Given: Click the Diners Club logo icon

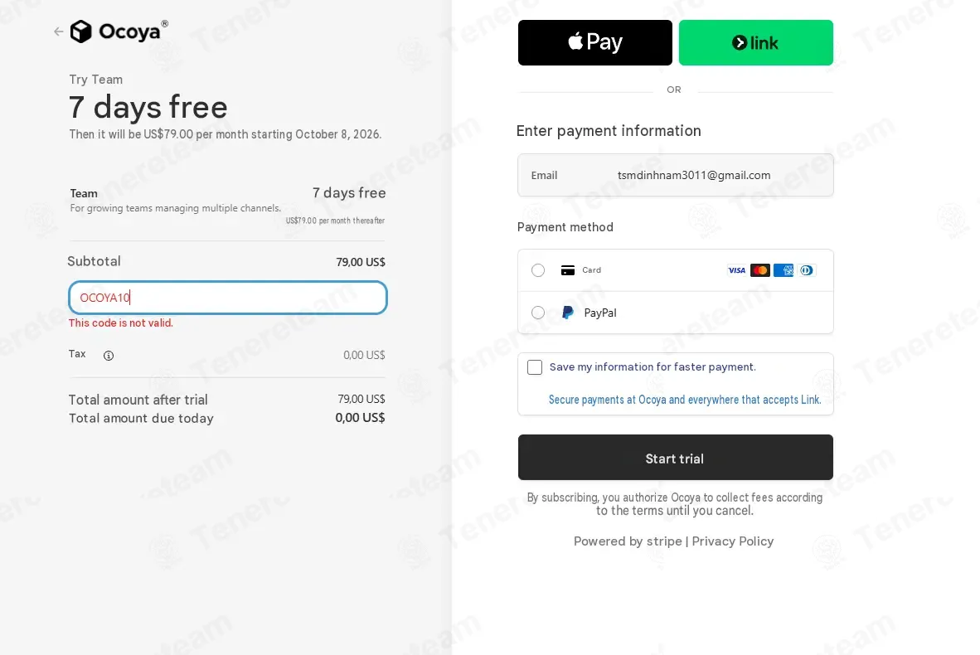Looking at the screenshot, I should click(x=806, y=270).
